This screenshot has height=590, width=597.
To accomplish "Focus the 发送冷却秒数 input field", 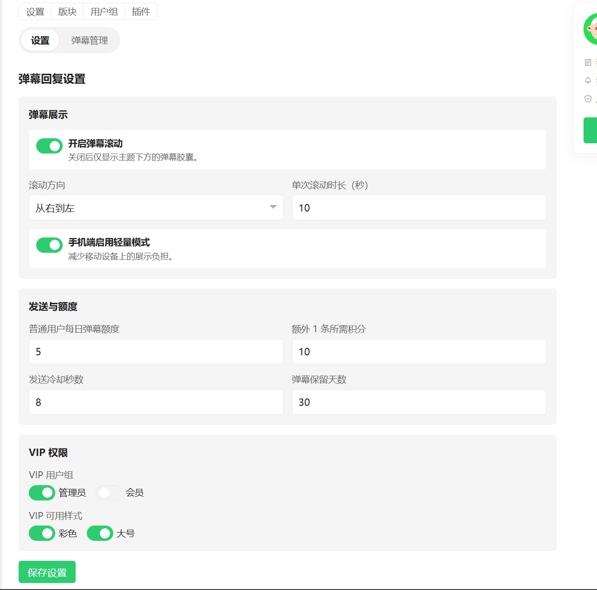I will (x=156, y=402).
